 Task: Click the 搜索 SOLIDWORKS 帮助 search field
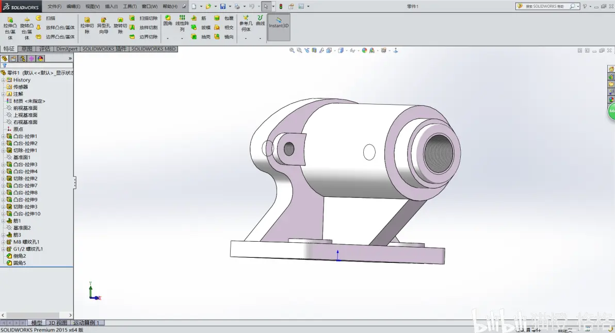[x=547, y=6]
